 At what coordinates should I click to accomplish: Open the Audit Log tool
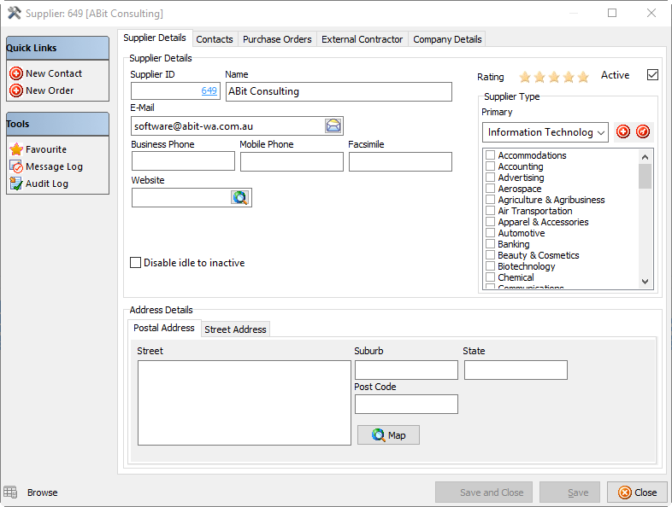(x=16, y=184)
